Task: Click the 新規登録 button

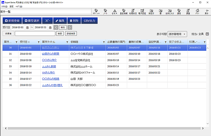Action: (x=12, y=21)
